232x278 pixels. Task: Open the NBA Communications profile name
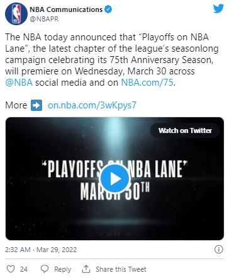click(66, 9)
